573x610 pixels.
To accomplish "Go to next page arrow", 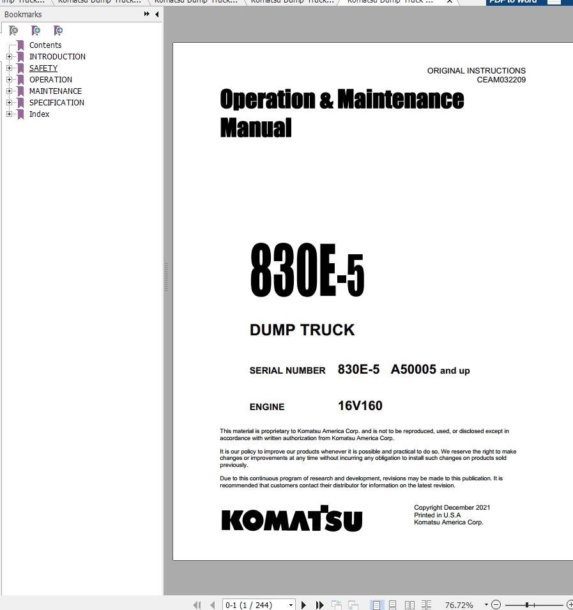I will (x=304, y=605).
